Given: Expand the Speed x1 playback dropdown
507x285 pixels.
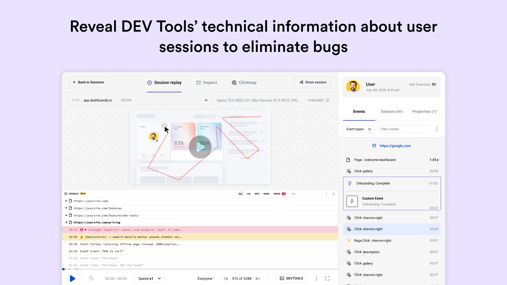Looking at the screenshot, I should [149, 278].
